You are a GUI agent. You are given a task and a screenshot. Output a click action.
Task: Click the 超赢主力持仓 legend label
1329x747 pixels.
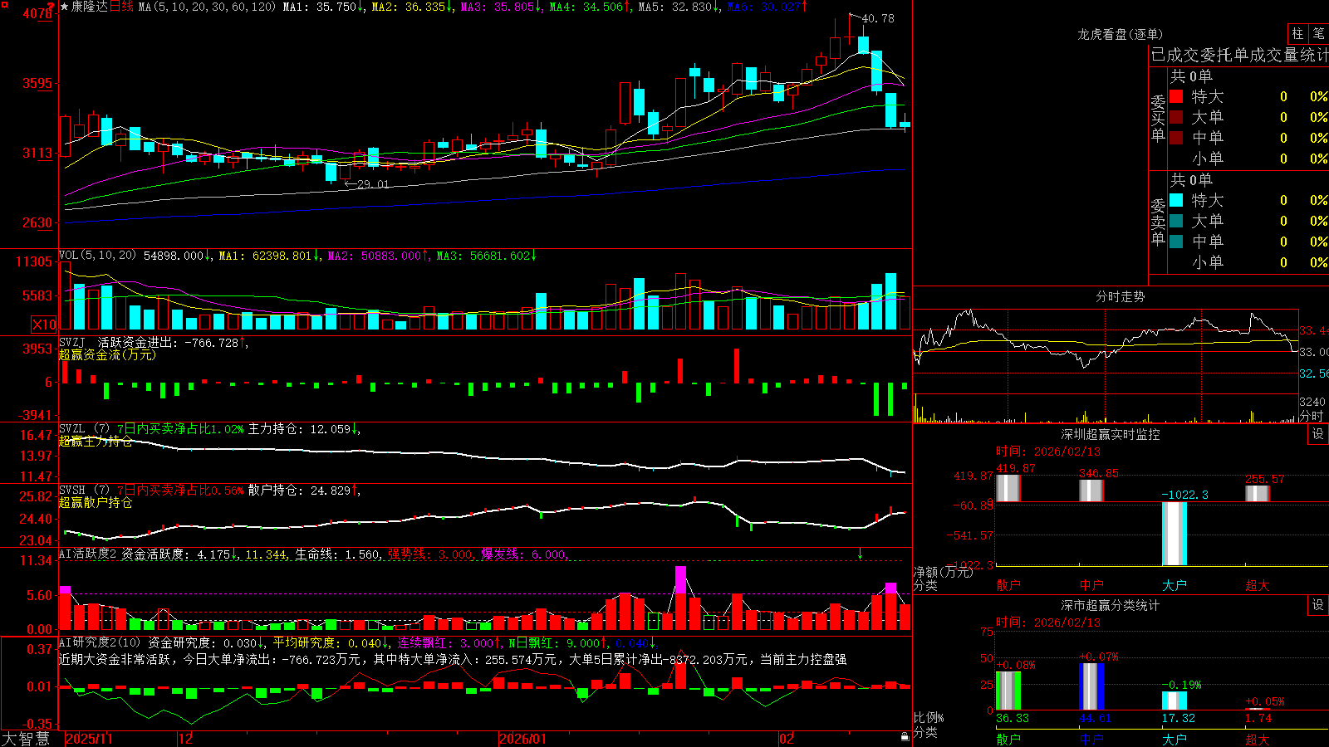(x=96, y=441)
